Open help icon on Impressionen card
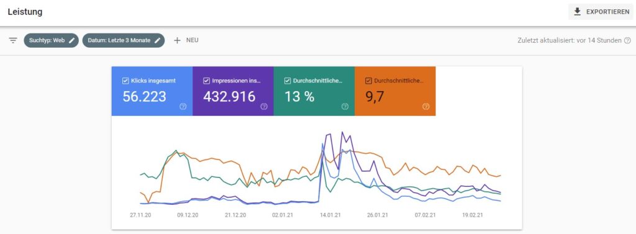636x234 pixels. [264, 106]
